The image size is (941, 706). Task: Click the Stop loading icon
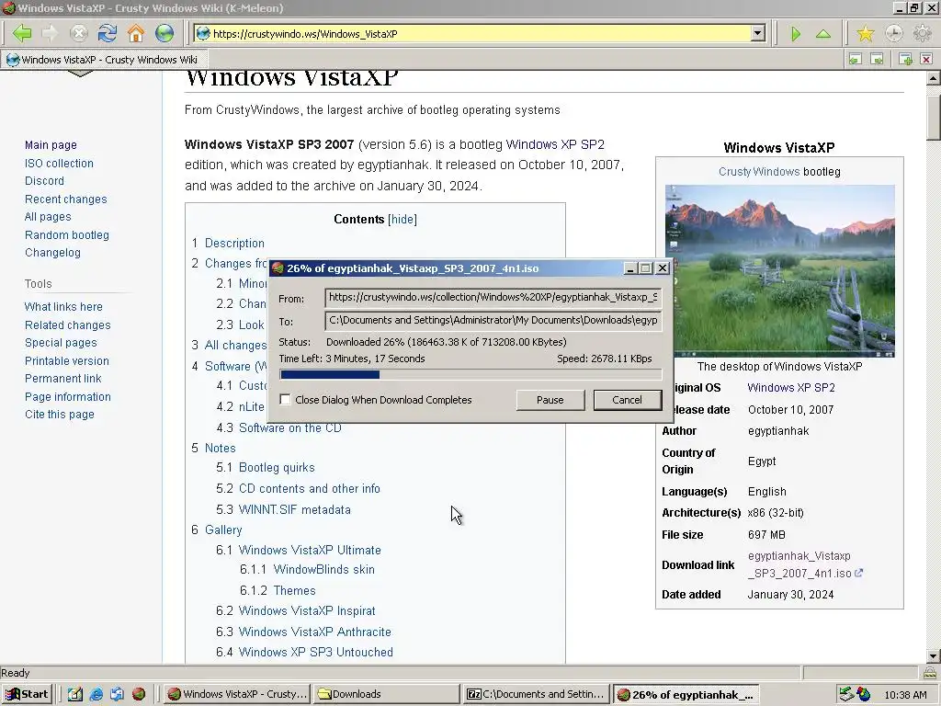[79, 34]
